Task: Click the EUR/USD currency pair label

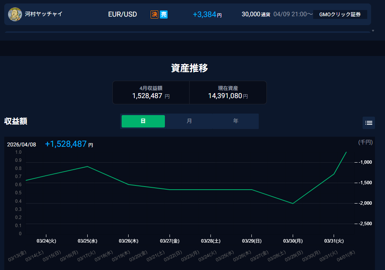Action: (x=122, y=14)
